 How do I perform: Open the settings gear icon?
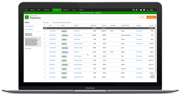pyautogui.click(x=144, y=10)
